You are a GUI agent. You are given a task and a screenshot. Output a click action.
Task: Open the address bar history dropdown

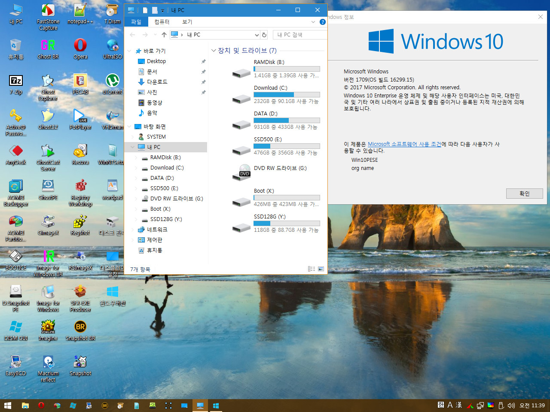click(x=257, y=35)
